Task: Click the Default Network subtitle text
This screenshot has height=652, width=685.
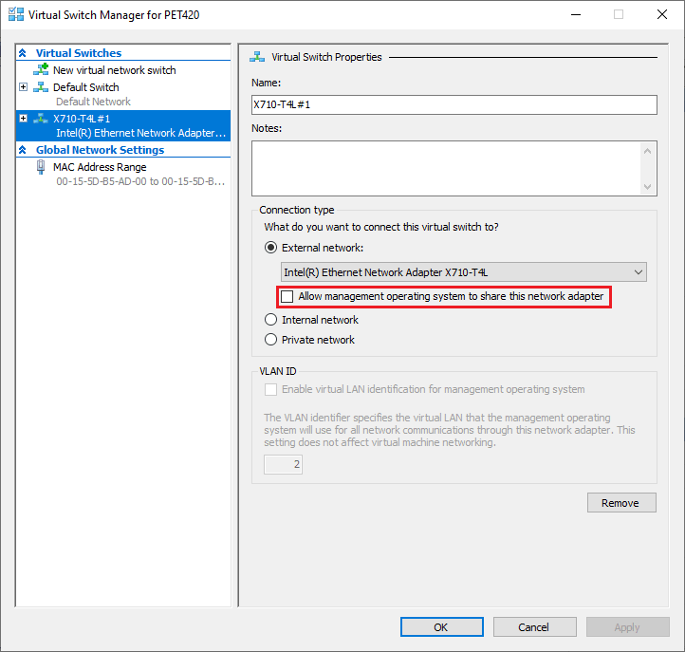Action: pos(94,102)
